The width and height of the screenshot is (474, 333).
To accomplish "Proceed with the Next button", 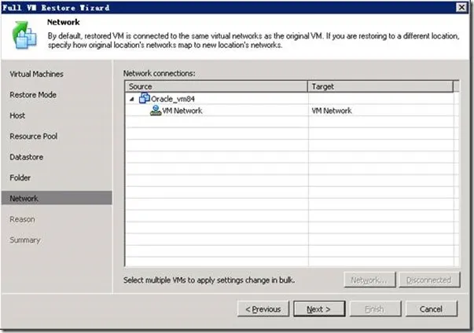I will [x=319, y=309].
